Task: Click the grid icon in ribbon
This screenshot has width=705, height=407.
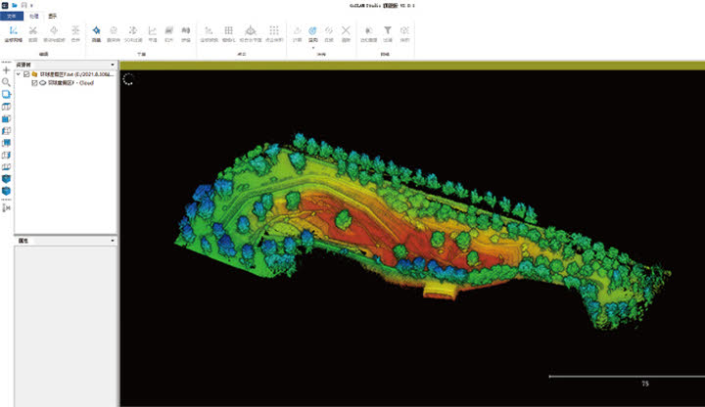Action: click(228, 32)
